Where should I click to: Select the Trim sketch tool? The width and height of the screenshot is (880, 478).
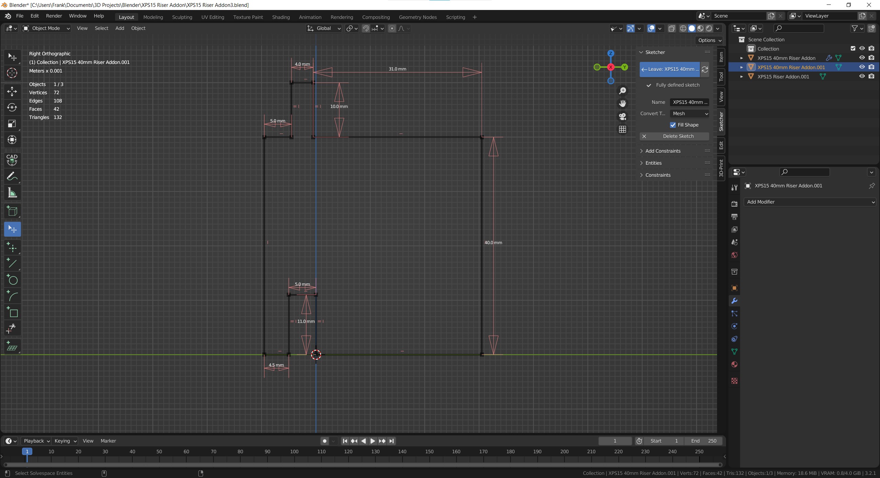click(x=12, y=328)
